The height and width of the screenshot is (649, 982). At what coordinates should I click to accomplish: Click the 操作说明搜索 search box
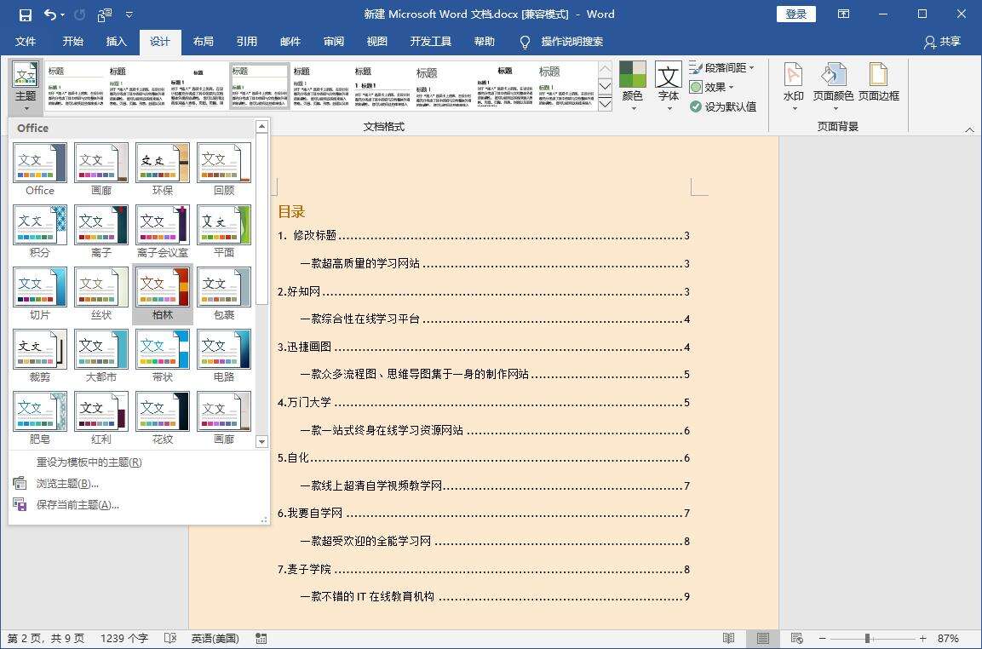tap(571, 42)
